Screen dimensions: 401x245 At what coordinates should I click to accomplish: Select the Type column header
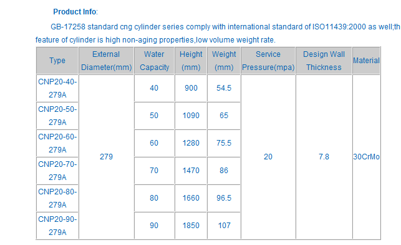(57, 61)
